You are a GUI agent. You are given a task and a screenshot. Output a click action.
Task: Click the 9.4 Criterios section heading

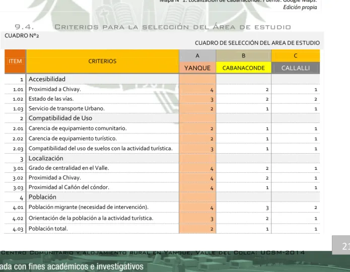coord(153,27)
